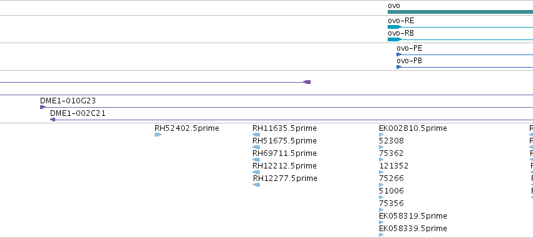The width and height of the screenshot is (533, 238).
Task: Click the RH12277.5prime label
Action: coord(285,178)
